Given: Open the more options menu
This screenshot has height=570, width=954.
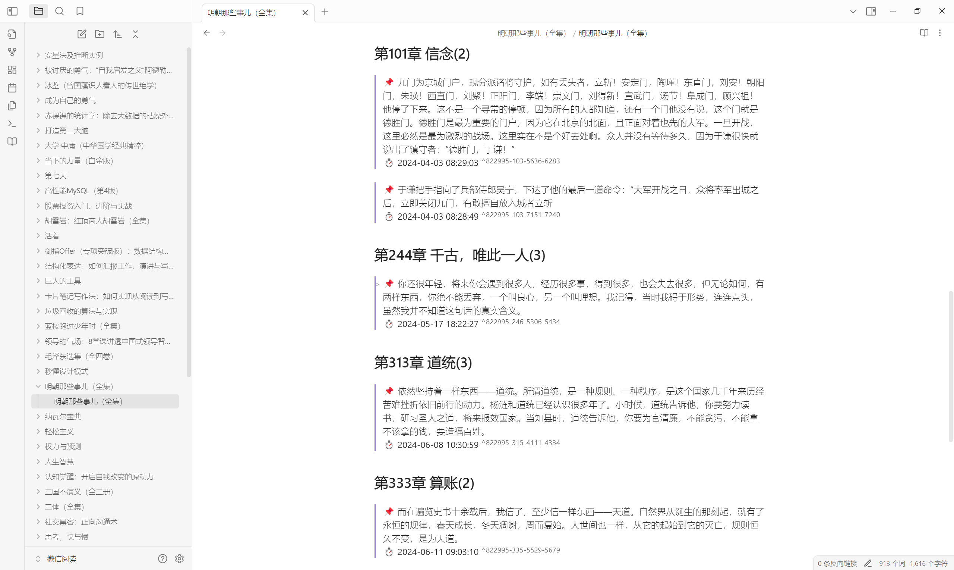Looking at the screenshot, I should pyautogui.click(x=940, y=33).
